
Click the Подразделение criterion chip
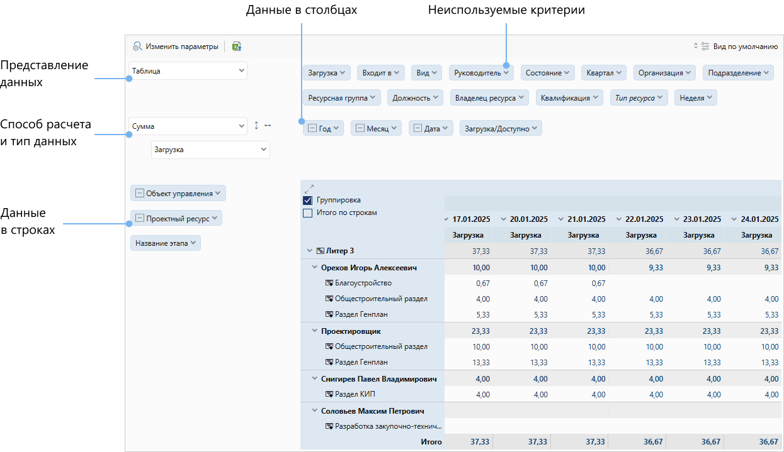point(738,73)
